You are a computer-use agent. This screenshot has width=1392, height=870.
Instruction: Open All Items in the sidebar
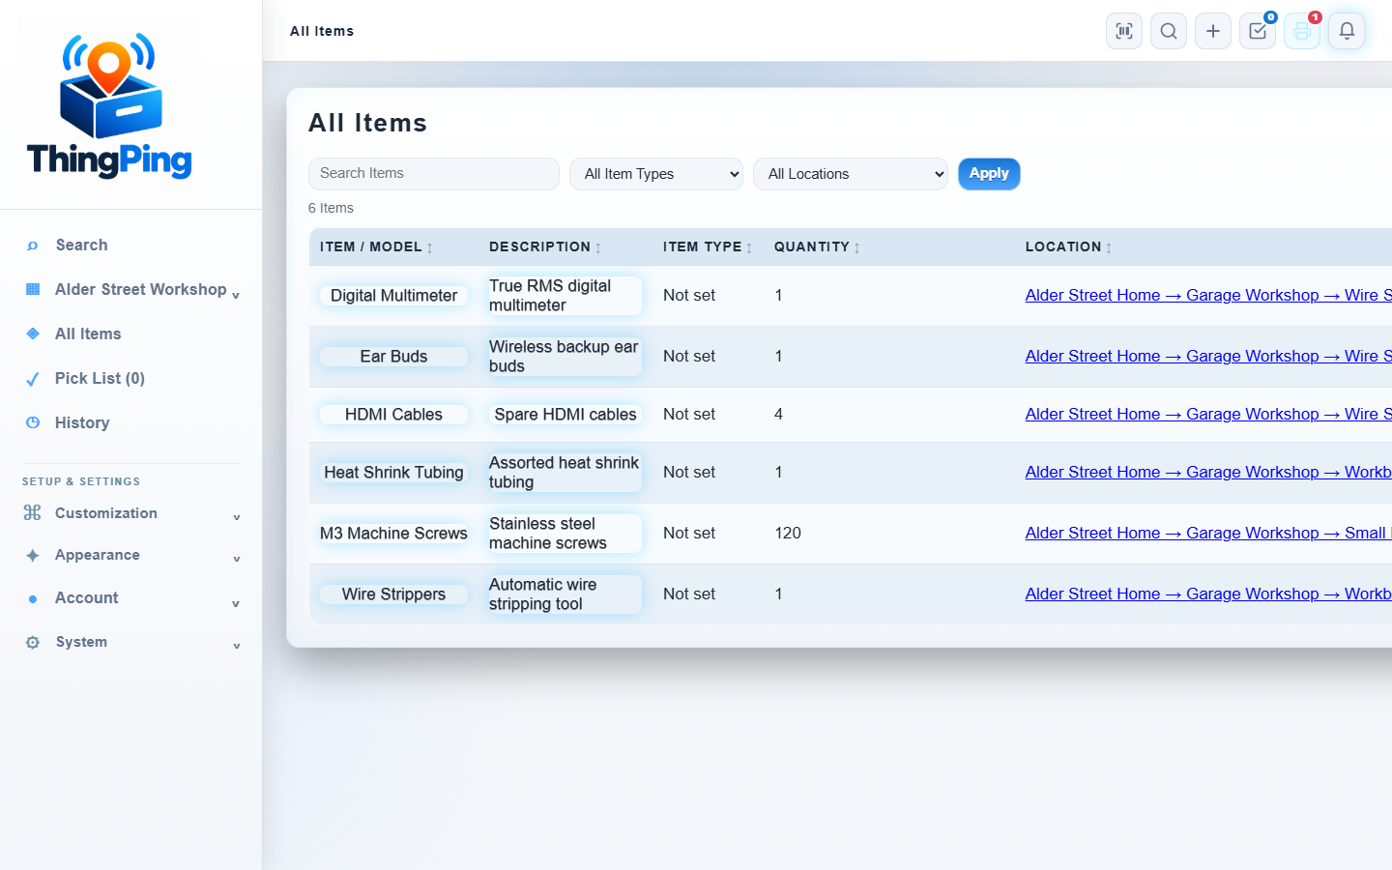[x=88, y=333]
